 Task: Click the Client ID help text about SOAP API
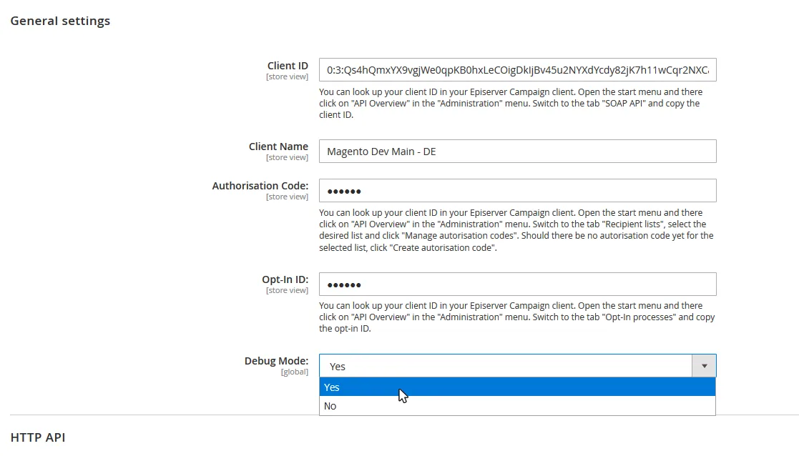(x=511, y=104)
